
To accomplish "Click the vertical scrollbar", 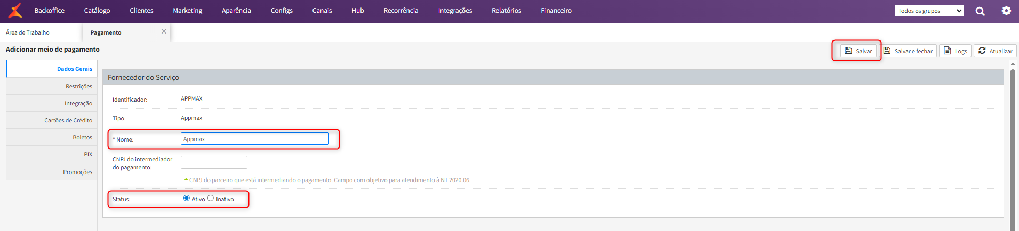I will (x=1013, y=149).
